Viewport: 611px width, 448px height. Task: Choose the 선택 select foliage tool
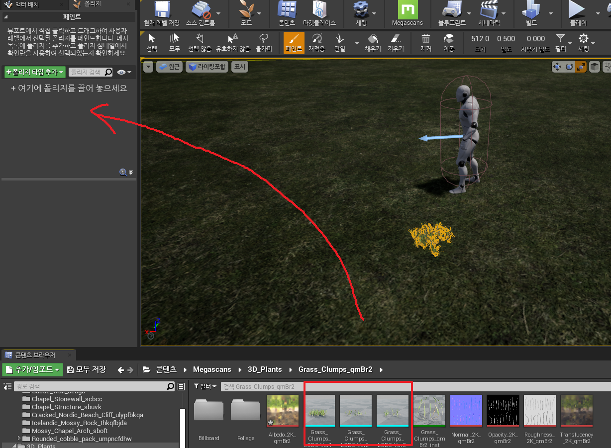pyautogui.click(x=152, y=43)
